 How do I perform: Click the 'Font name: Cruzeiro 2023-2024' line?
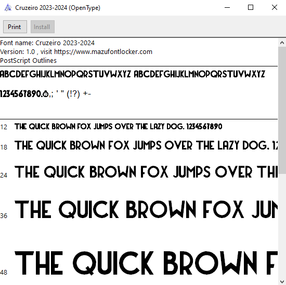coord(47,43)
